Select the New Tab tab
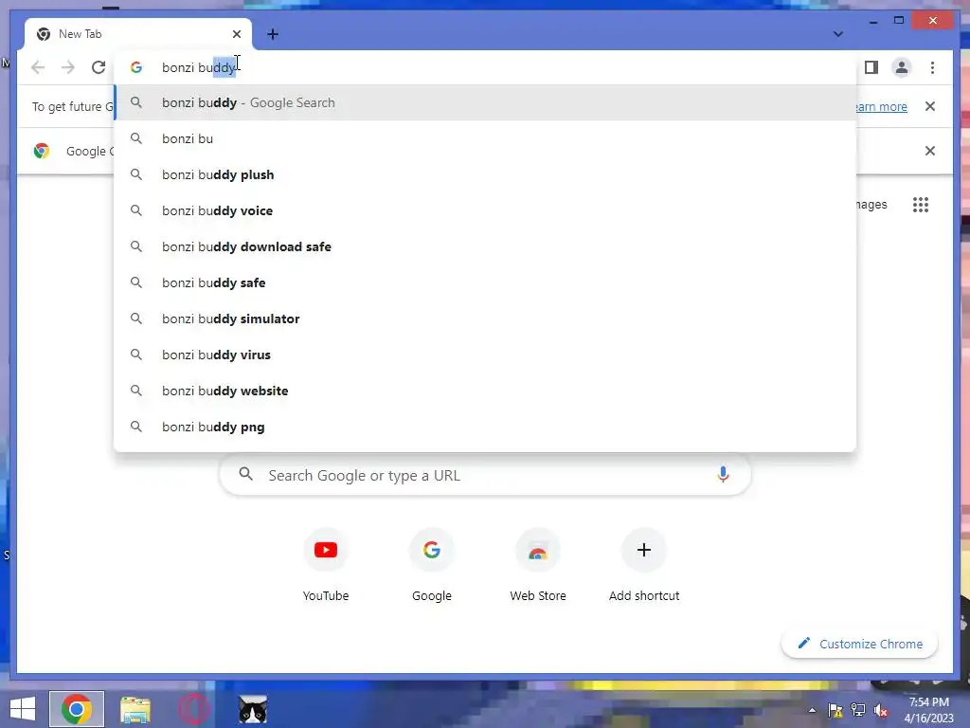This screenshot has width=970, height=728. pos(138,34)
